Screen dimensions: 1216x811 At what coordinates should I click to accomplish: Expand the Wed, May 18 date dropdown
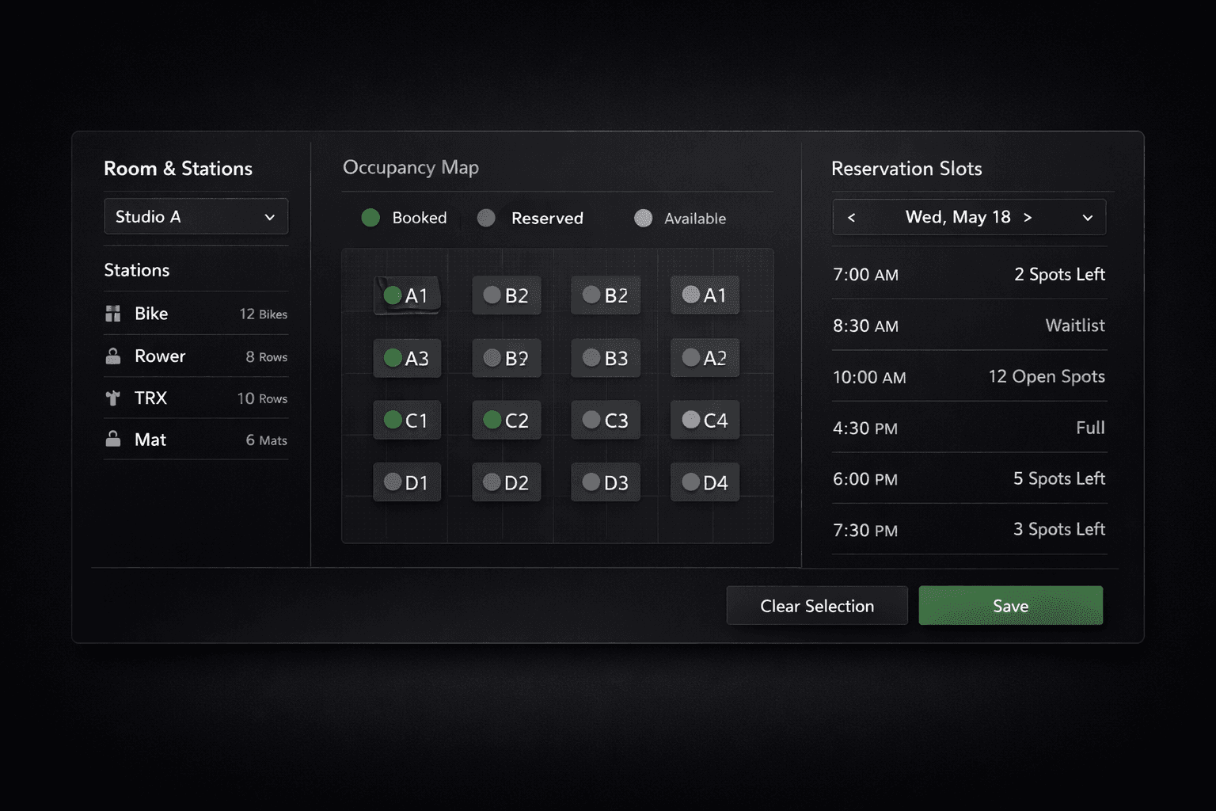[x=1088, y=217]
